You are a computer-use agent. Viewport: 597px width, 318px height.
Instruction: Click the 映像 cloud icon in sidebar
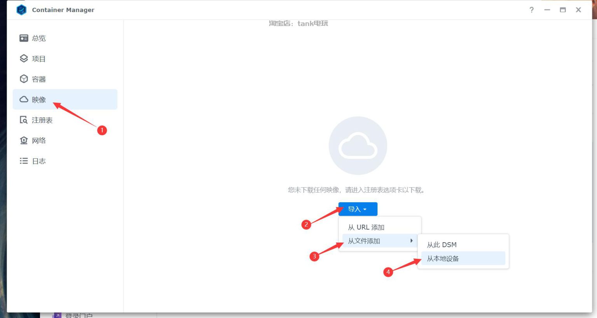24,100
